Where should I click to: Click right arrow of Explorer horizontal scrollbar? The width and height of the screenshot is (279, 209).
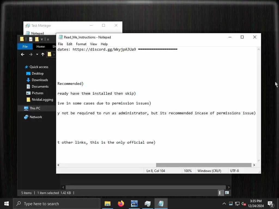point(229,187)
